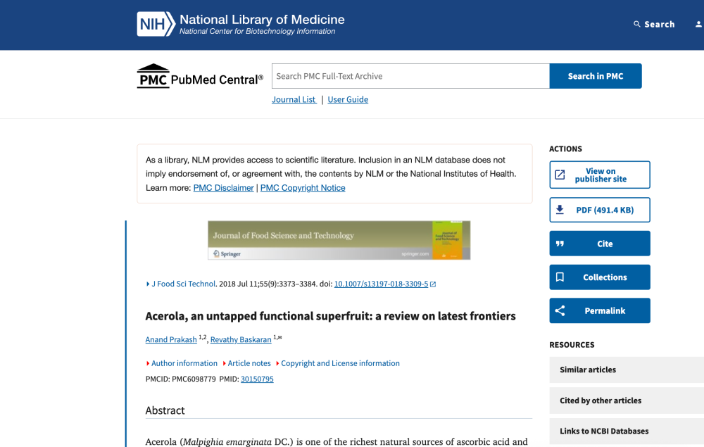Expand the J Food Sci Technol journal menu
Image resolution: width=704 pixels, height=447 pixels.
point(181,284)
